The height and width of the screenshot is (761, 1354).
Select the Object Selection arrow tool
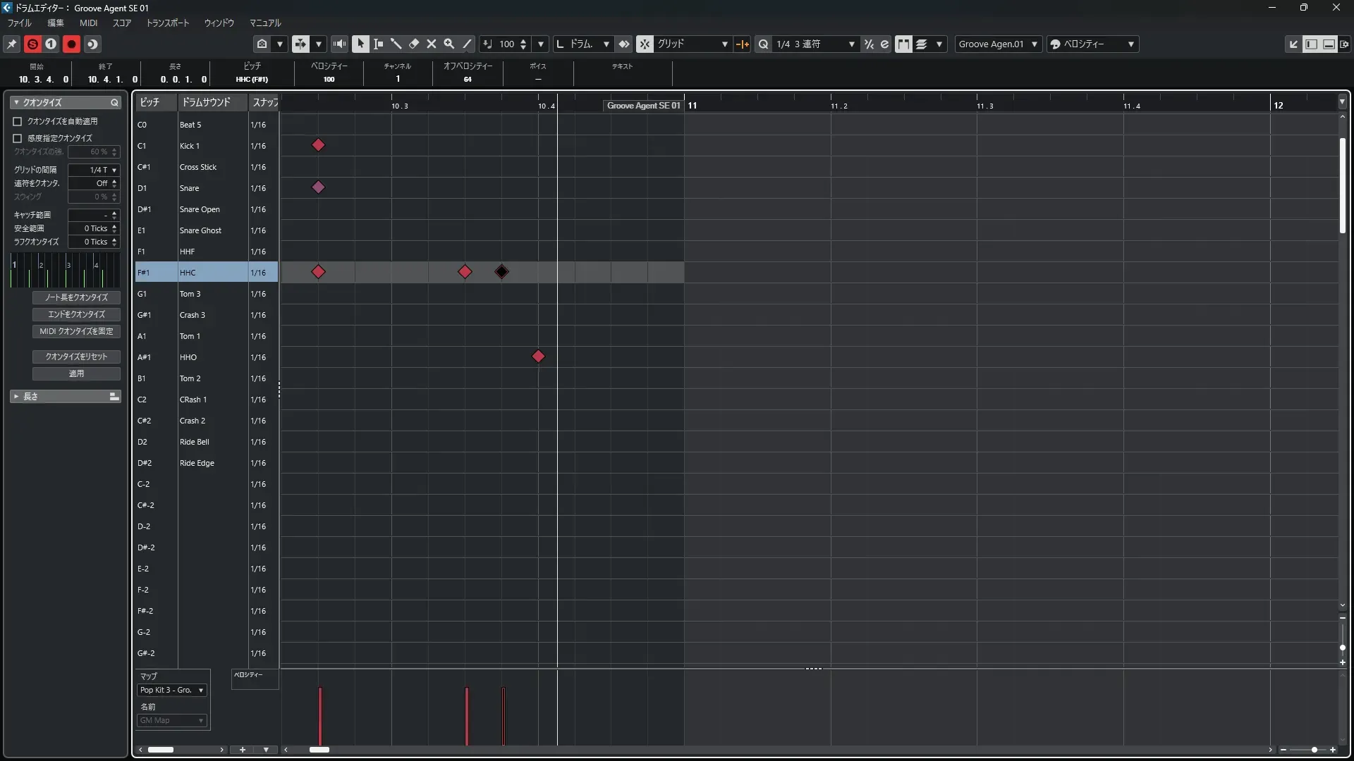tap(360, 44)
